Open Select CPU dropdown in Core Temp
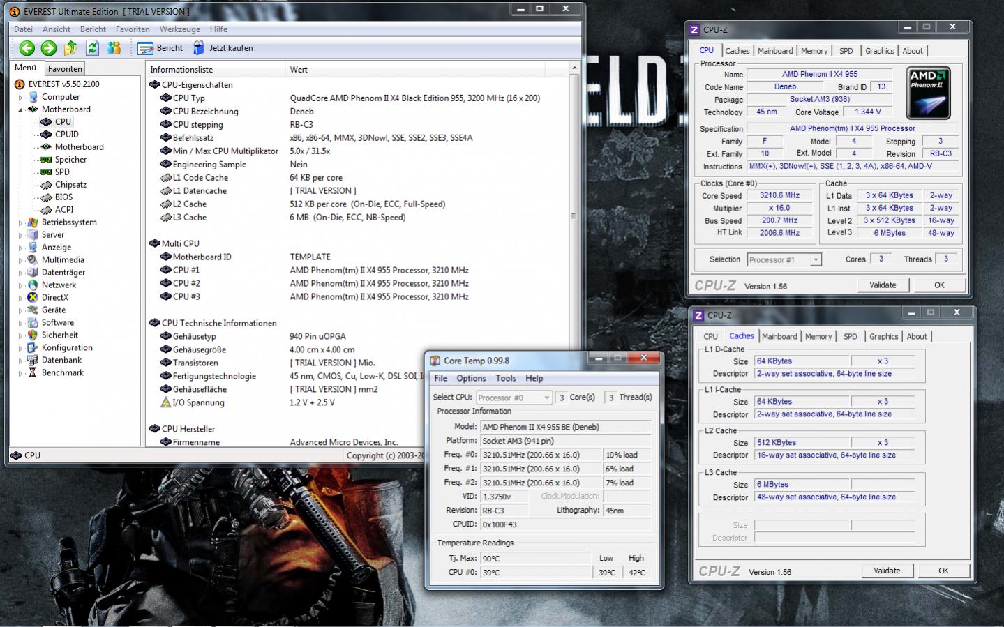 coord(514,398)
